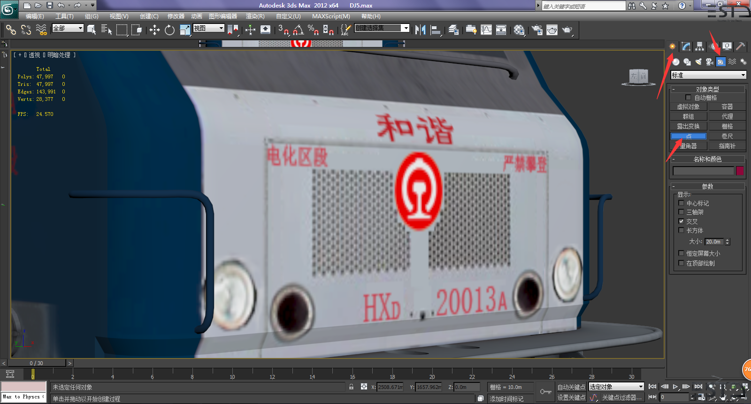The height and width of the screenshot is (404, 751).
Task: Open Material Editor icon
Action: click(519, 30)
